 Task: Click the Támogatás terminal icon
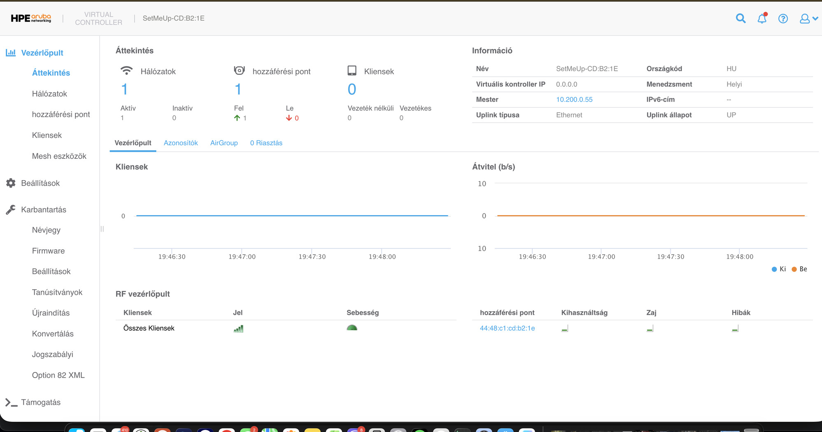(x=11, y=402)
